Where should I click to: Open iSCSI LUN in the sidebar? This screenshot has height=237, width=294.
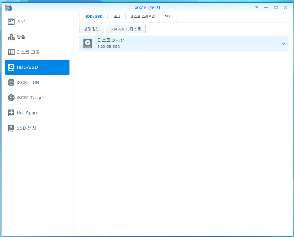click(37, 82)
